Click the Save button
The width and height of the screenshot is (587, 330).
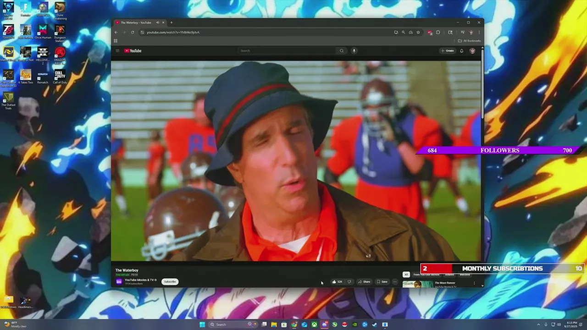(382, 282)
